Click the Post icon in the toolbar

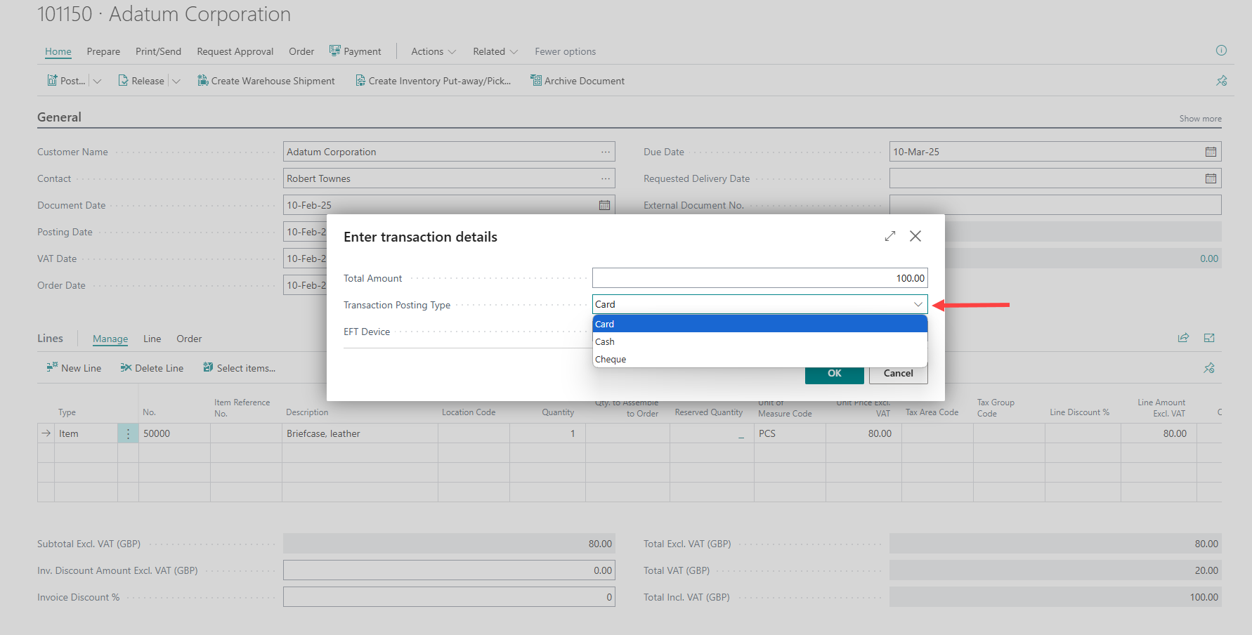(x=53, y=81)
